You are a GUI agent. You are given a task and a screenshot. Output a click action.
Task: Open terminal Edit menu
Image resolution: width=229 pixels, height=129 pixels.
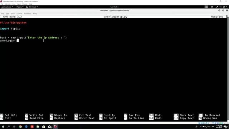[x=7, y=14]
